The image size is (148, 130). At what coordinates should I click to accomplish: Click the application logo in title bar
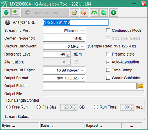click(x=4, y=4)
